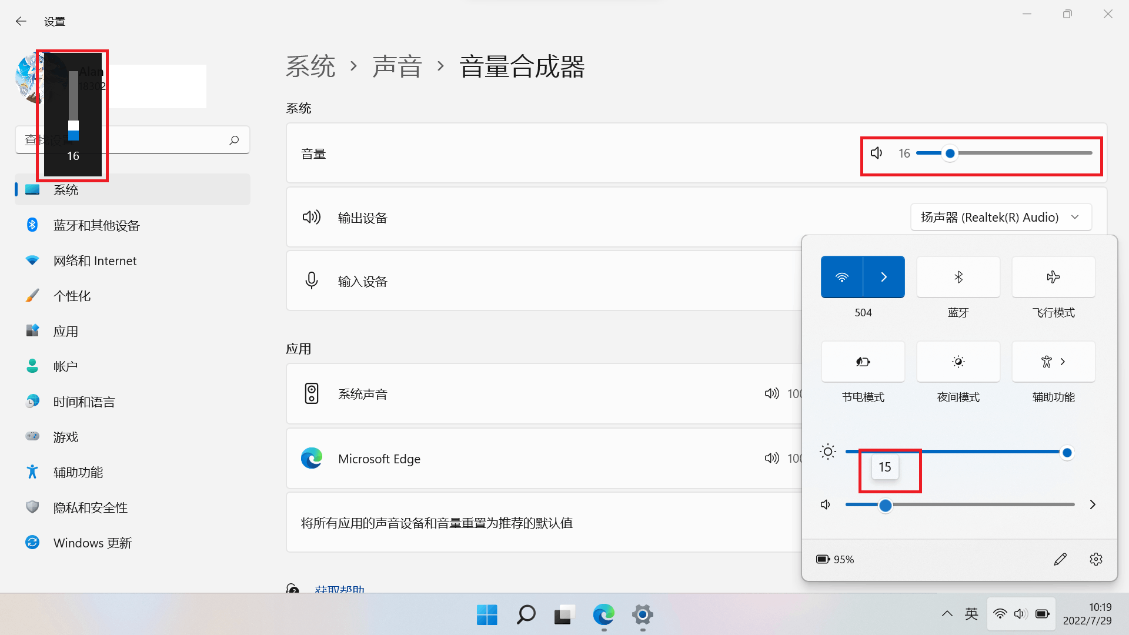Screen dimensions: 1129x635
Task: Click the search magnifier in settings box
Action: [234, 140]
